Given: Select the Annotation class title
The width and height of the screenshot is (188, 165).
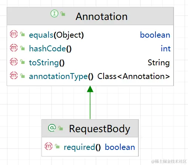Looking at the screenshot, I should (x=101, y=17).
